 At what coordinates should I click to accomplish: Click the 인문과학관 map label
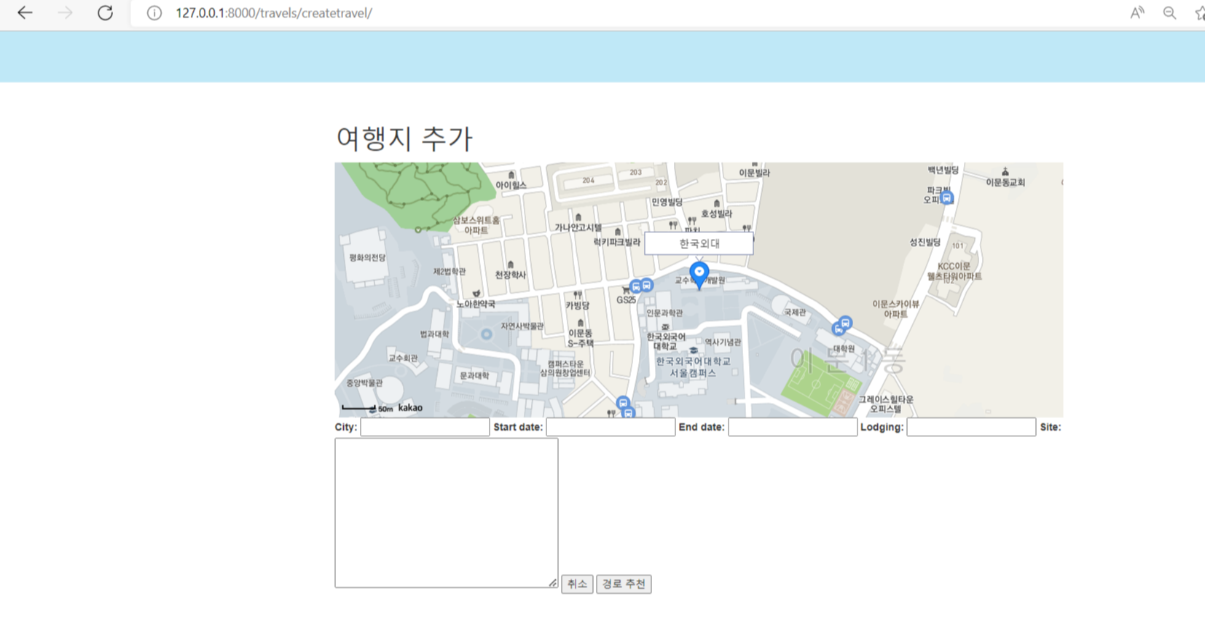point(664,313)
